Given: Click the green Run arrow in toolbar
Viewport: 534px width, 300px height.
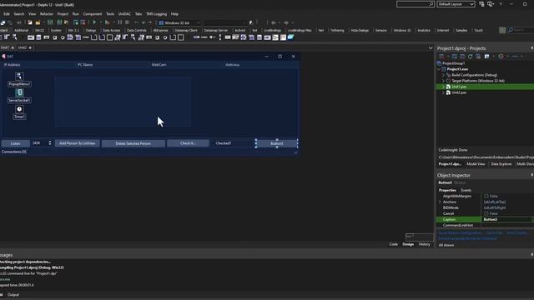Looking at the screenshot, I should (94, 22).
